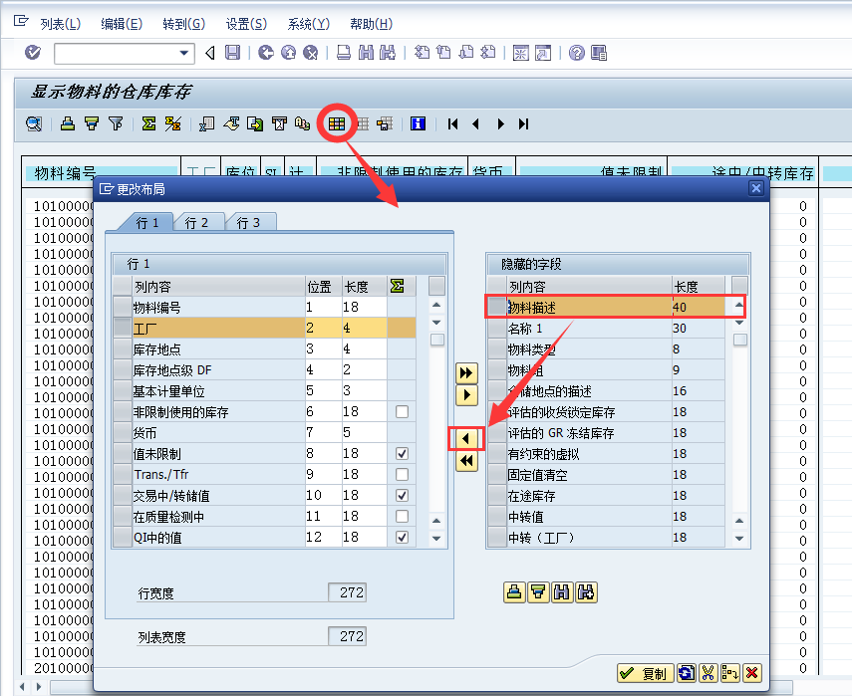Open the 设置(S) menu
The image size is (852, 696).
245,24
